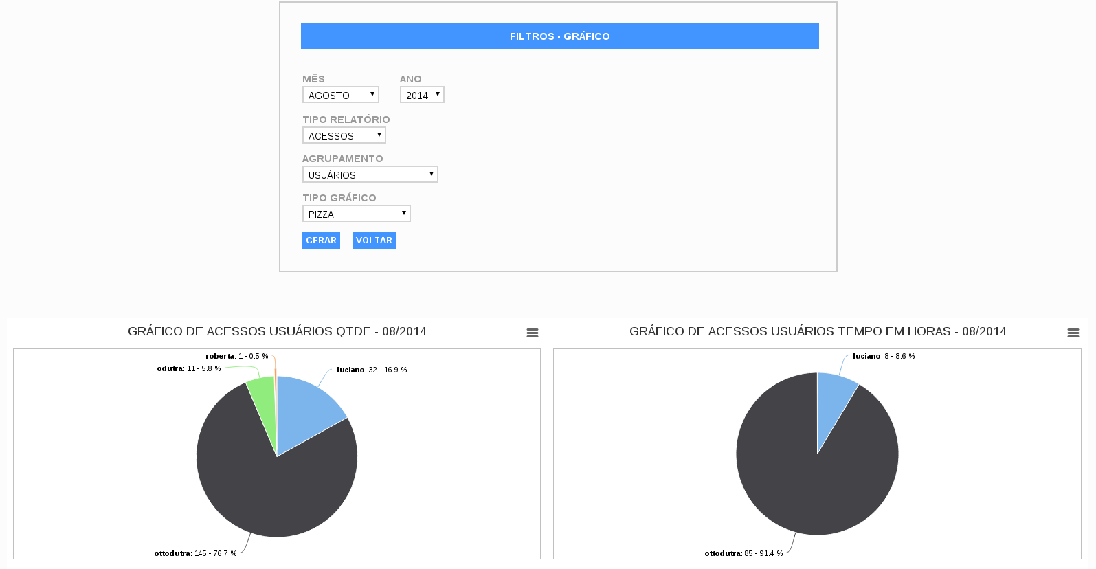Select the dark ottodutra slice in the QTDE pie
The height and width of the screenshot is (569, 1096).
click(x=275, y=488)
